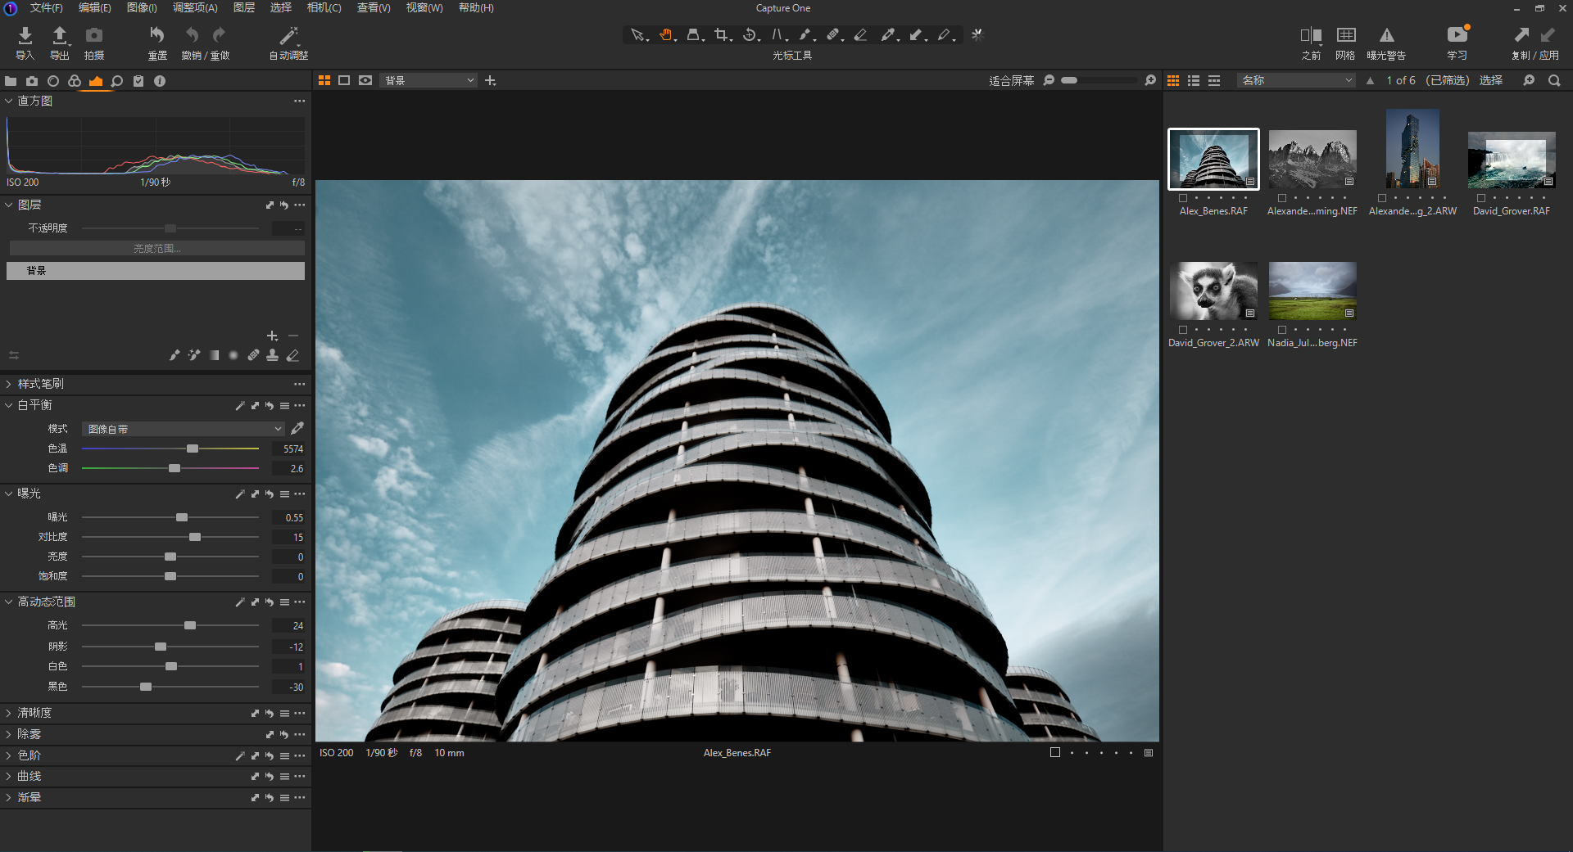Viewport: 1573px width, 852px height.
Task: Click 适合屏幕 fit to screen
Action: (x=1011, y=80)
